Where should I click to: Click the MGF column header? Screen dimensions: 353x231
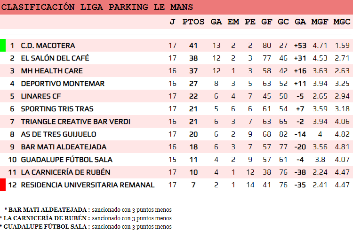(320, 22)
